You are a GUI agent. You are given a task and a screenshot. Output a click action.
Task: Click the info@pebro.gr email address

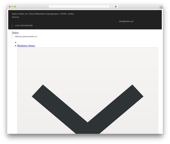[126, 21]
